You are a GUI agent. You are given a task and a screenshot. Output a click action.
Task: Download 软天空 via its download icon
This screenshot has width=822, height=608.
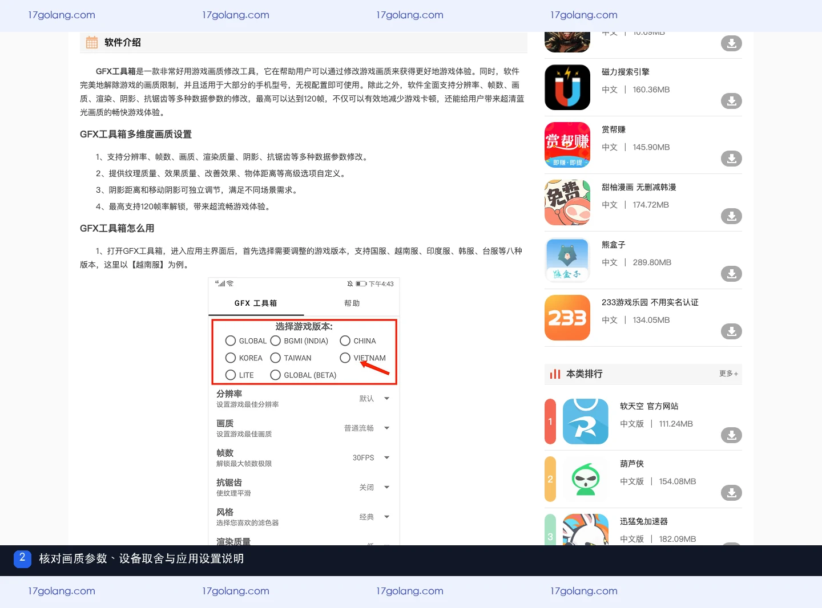click(731, 435)
